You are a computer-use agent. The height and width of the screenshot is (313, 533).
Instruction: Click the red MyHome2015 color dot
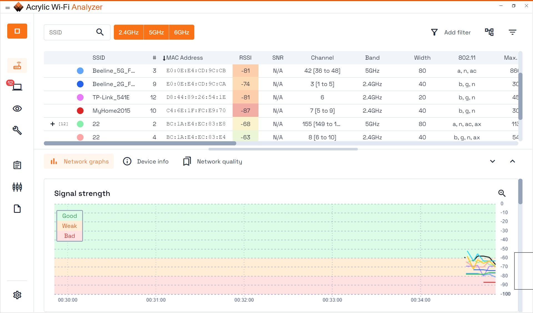80,111
